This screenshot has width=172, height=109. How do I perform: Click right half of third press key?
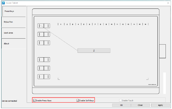click(47, 43)
